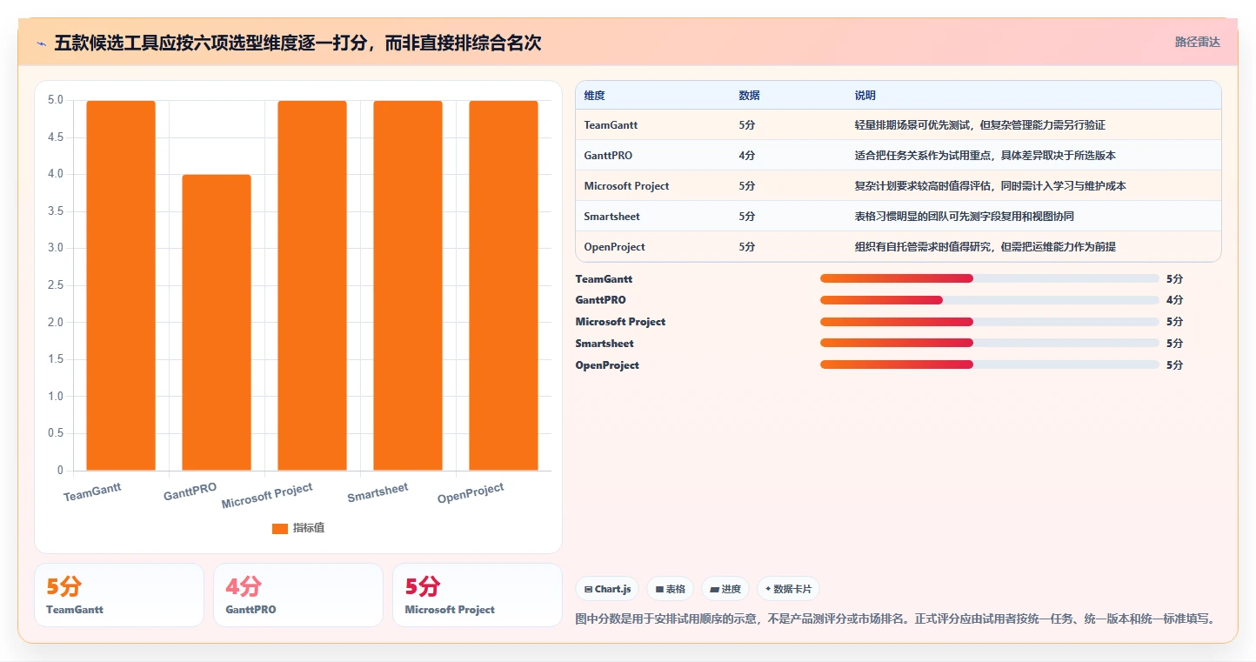Open the TeamGantt 5分 data card
Viewport: 1256px width, 662px height.
tap(119, 595)
